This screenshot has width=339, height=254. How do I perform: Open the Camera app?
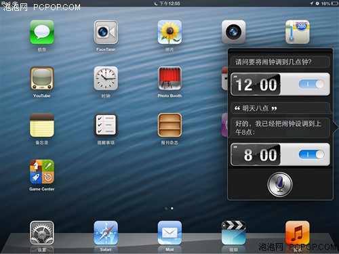[x=233, y=32]
